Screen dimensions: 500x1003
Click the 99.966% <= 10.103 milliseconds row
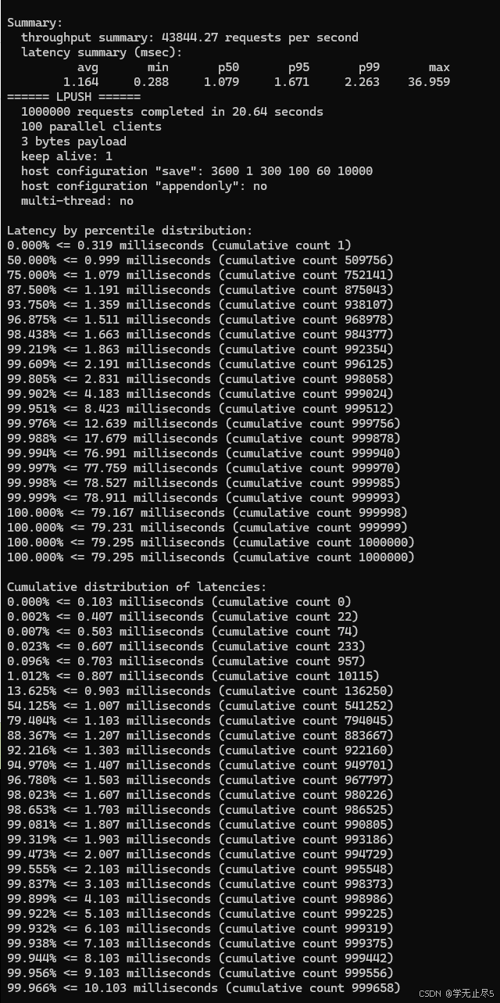[204, 988]
